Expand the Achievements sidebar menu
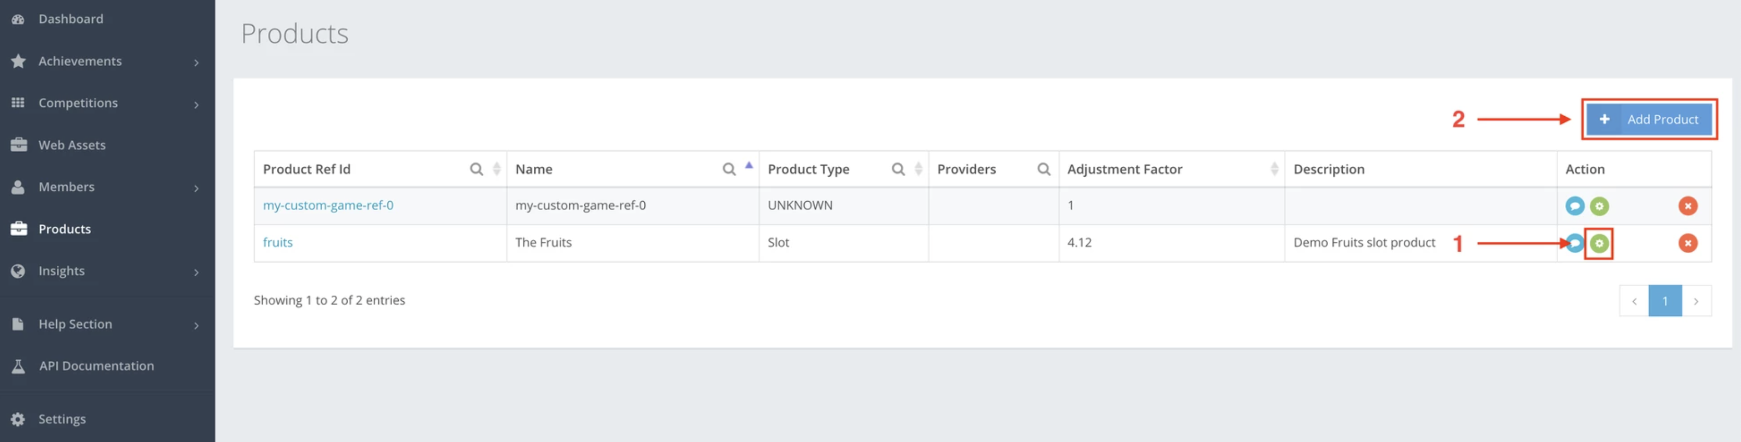 click(x=196, y=62)
